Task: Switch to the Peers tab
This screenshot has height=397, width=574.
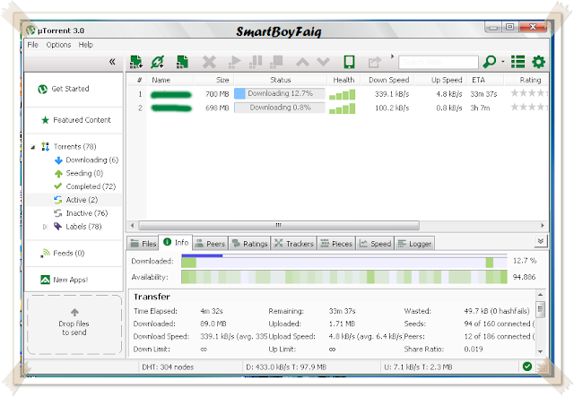Action: (210, 244)
